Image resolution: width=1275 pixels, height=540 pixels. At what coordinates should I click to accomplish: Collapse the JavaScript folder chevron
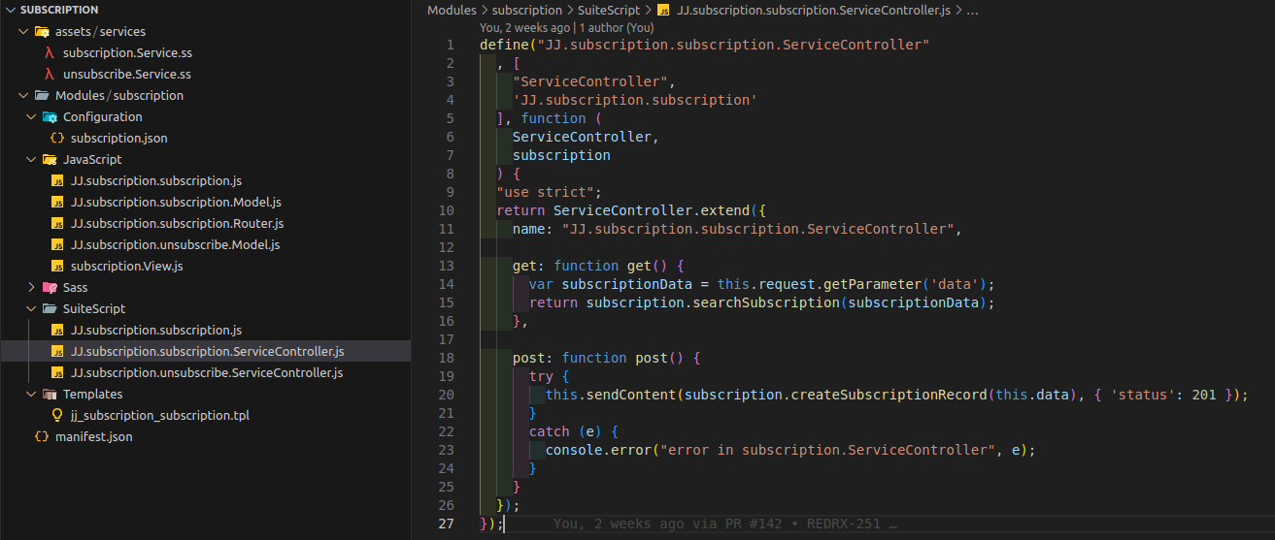pos(32,160)
